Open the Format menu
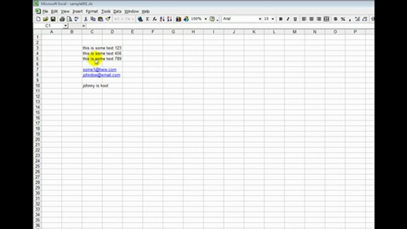Viewport: 407px width, 229px height. [x=92, y=11]
